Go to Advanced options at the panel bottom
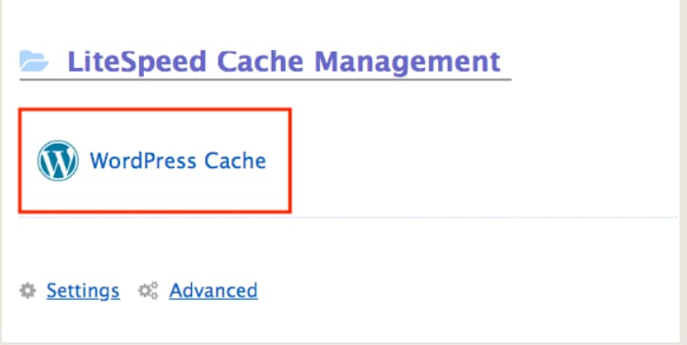The image size is (687, 345). point(214,291)
